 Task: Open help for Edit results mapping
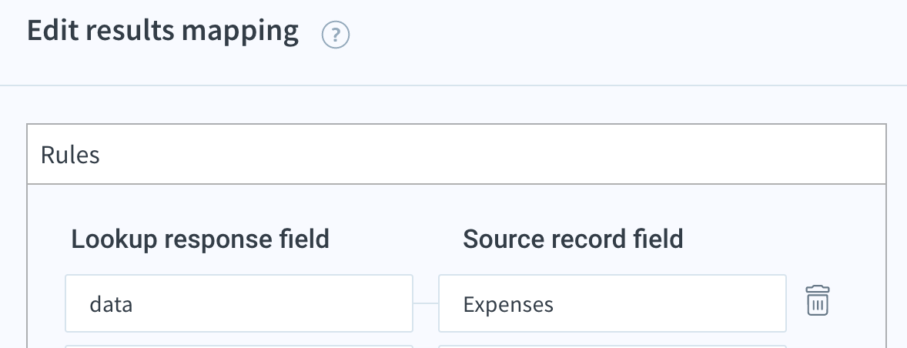pos(336,35)
